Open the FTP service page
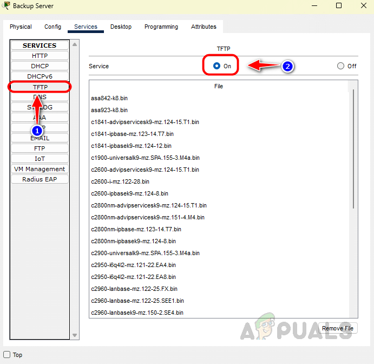This screenshot has height=364, width=374. coord(40,148)
